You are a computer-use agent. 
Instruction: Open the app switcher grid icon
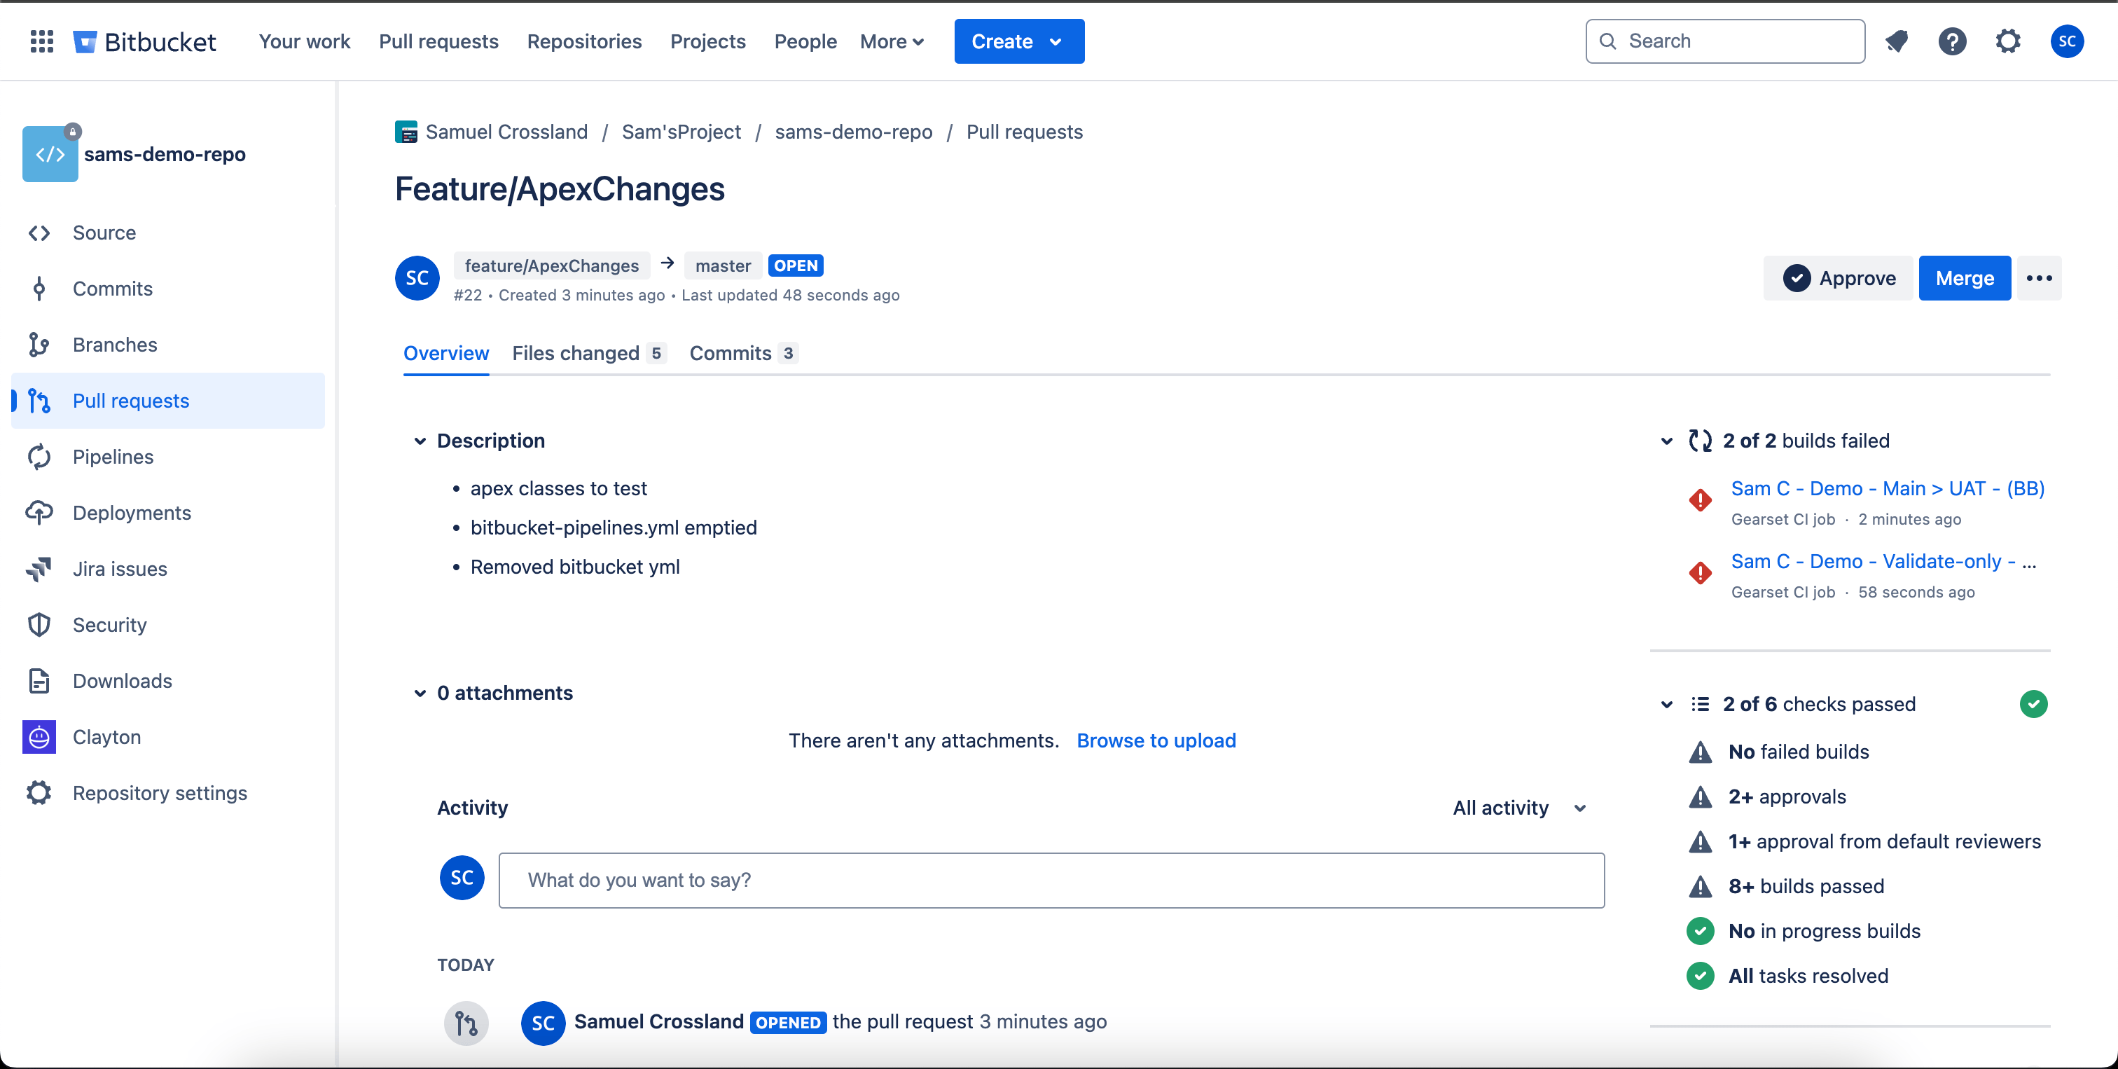click(41, 41)
